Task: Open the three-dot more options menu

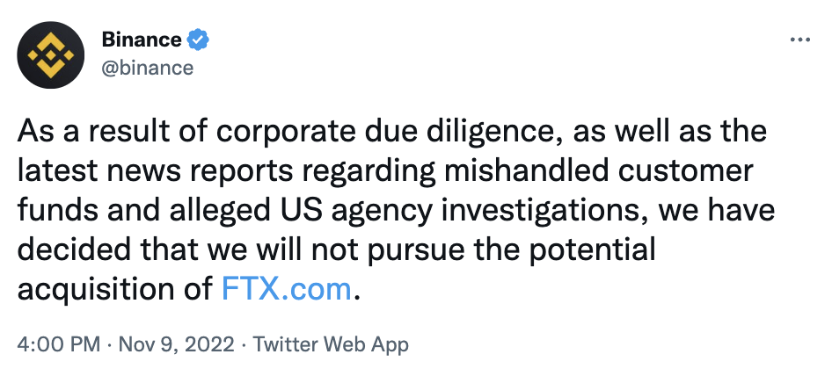Action: pyautogui.click(x=799, y=40)
